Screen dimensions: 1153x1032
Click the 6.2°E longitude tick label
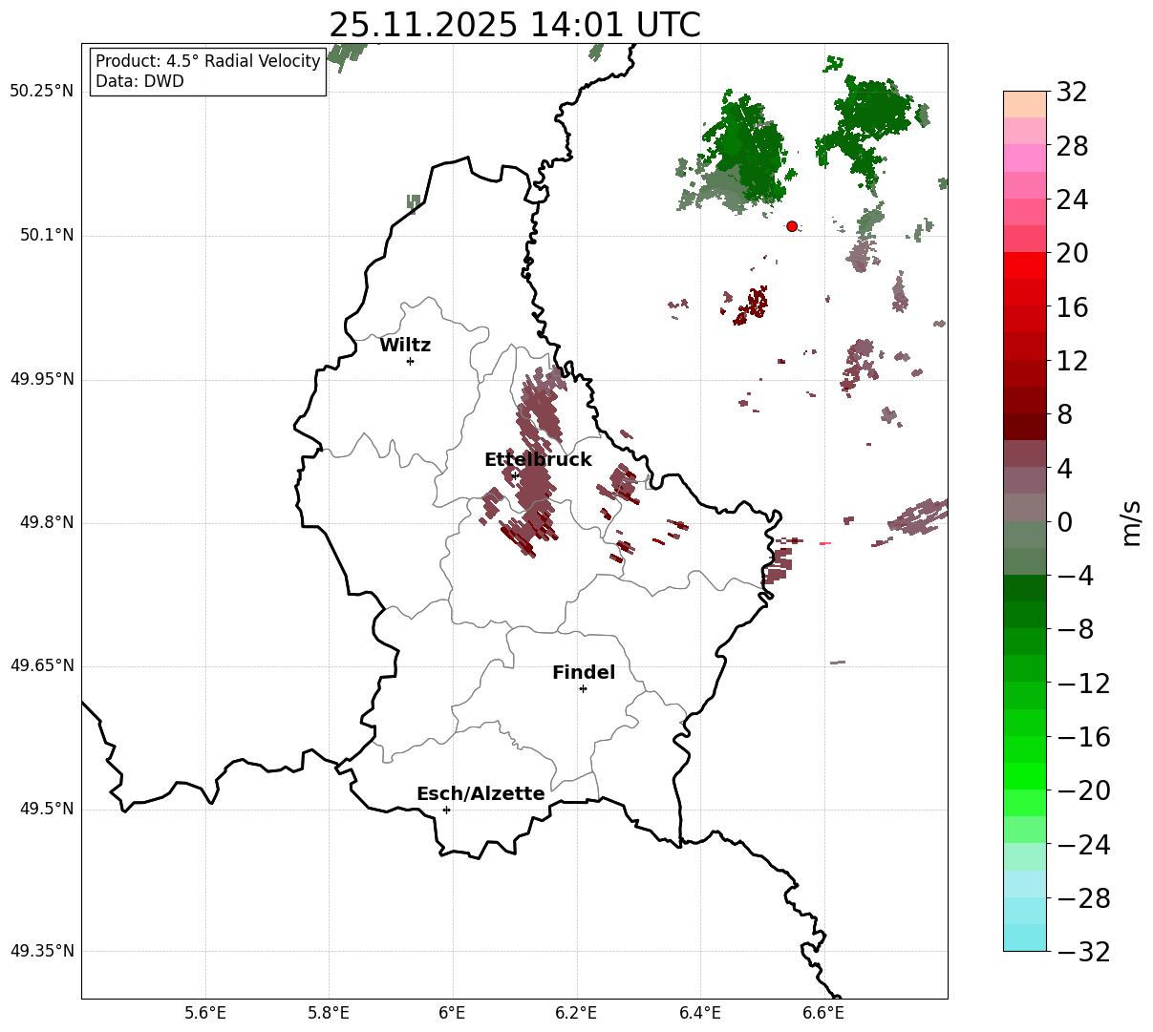(x=577, y=1014)
